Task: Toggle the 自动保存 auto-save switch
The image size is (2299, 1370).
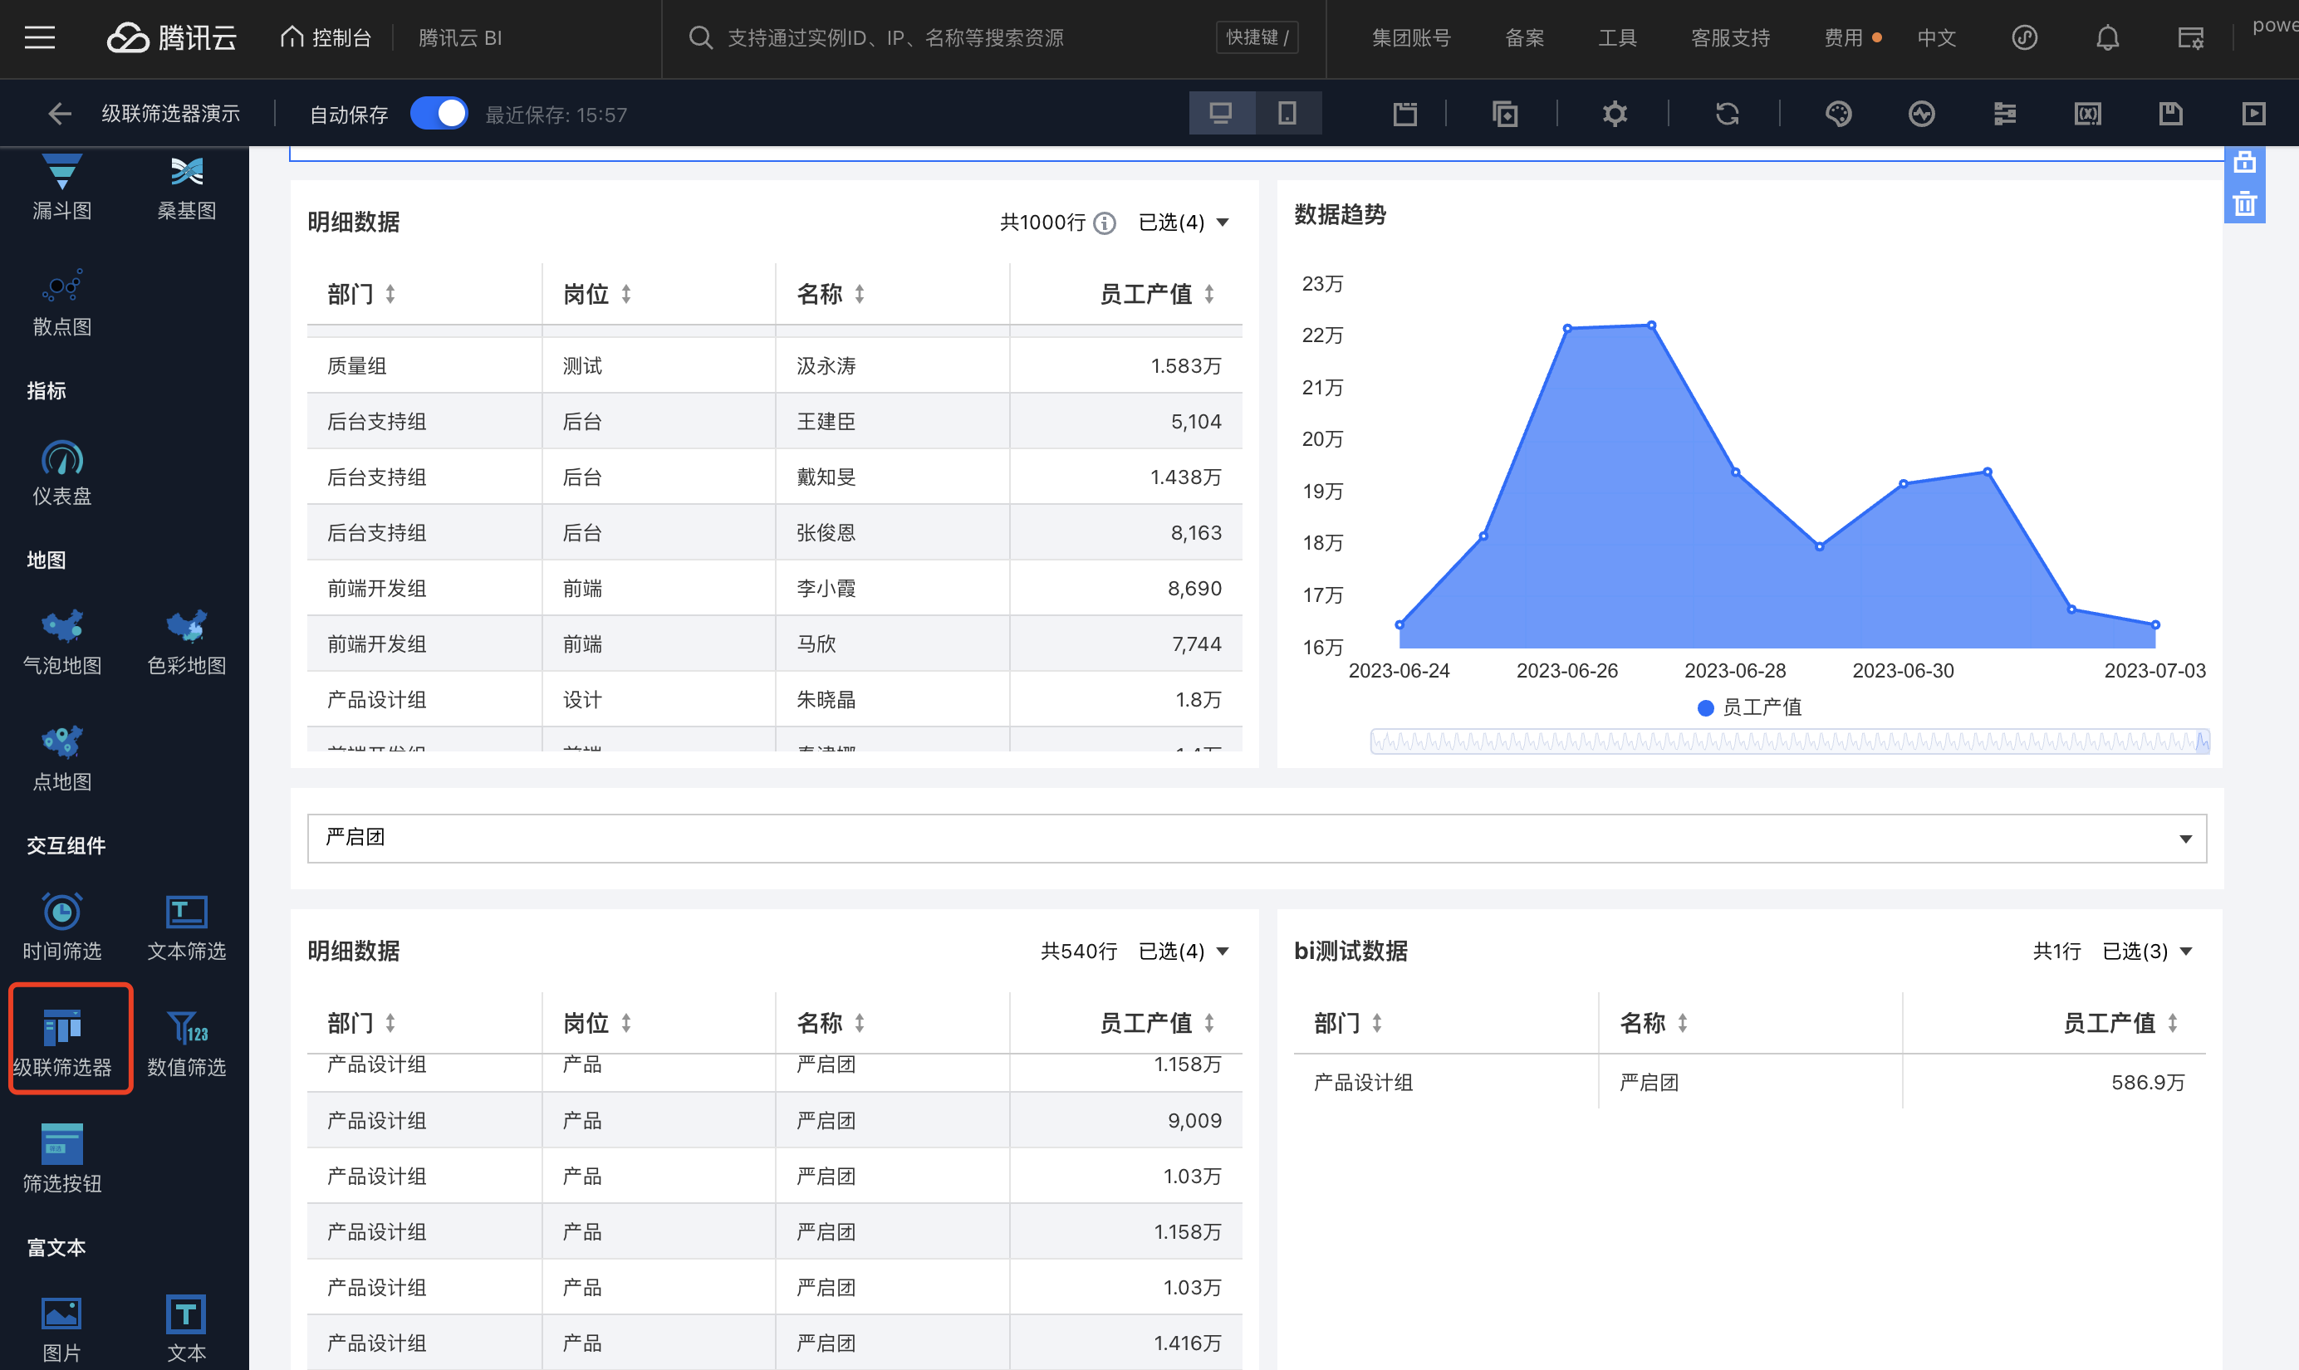Action: point(439,114)
